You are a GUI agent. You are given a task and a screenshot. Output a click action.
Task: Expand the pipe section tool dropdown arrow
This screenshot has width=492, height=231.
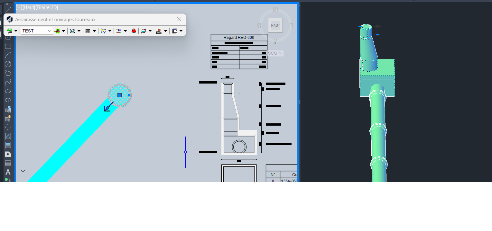[79, 31]
